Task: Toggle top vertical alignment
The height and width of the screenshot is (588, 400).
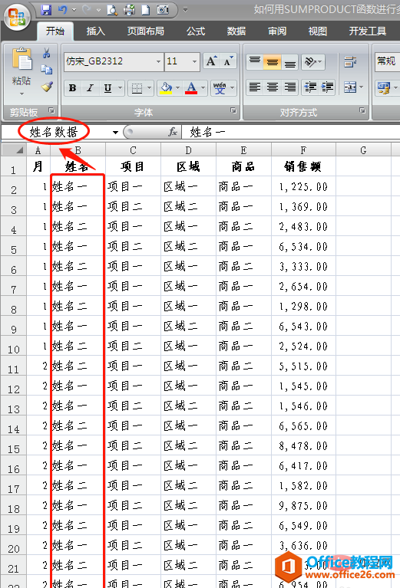Action: click(x=255, y=62)
